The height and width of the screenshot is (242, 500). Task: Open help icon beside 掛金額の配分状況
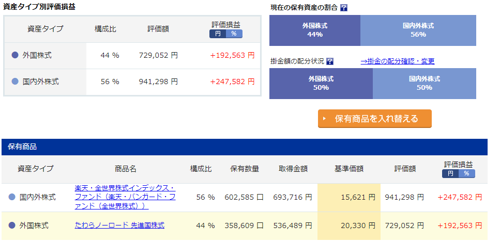click(330, 61)
